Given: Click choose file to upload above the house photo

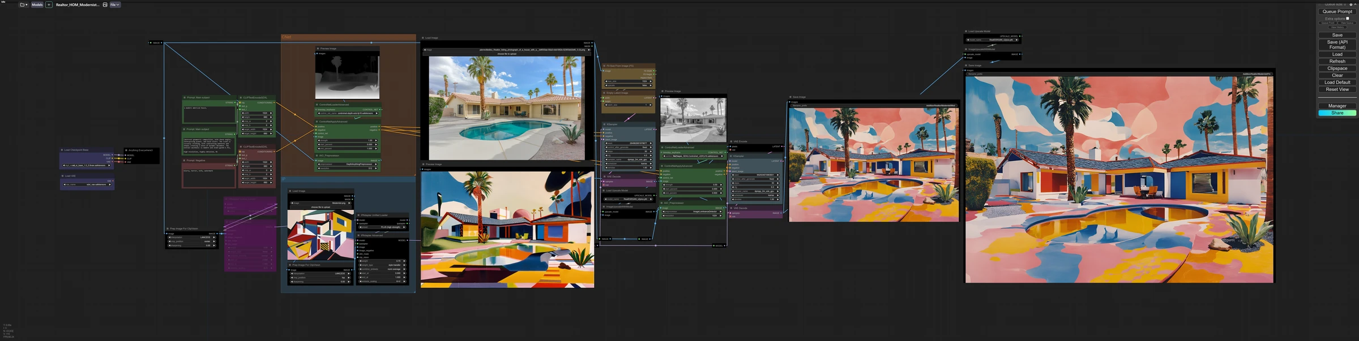Looking at the screenshot, I should (x=507, y=54).
